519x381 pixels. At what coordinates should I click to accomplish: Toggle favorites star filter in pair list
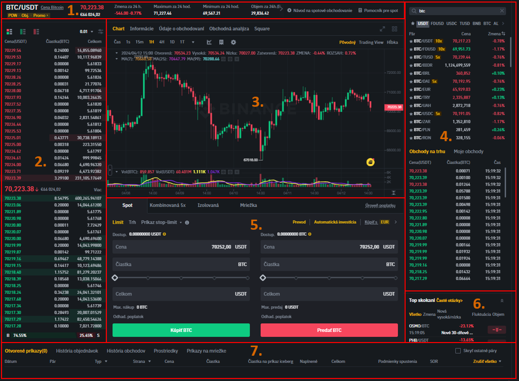412,23
